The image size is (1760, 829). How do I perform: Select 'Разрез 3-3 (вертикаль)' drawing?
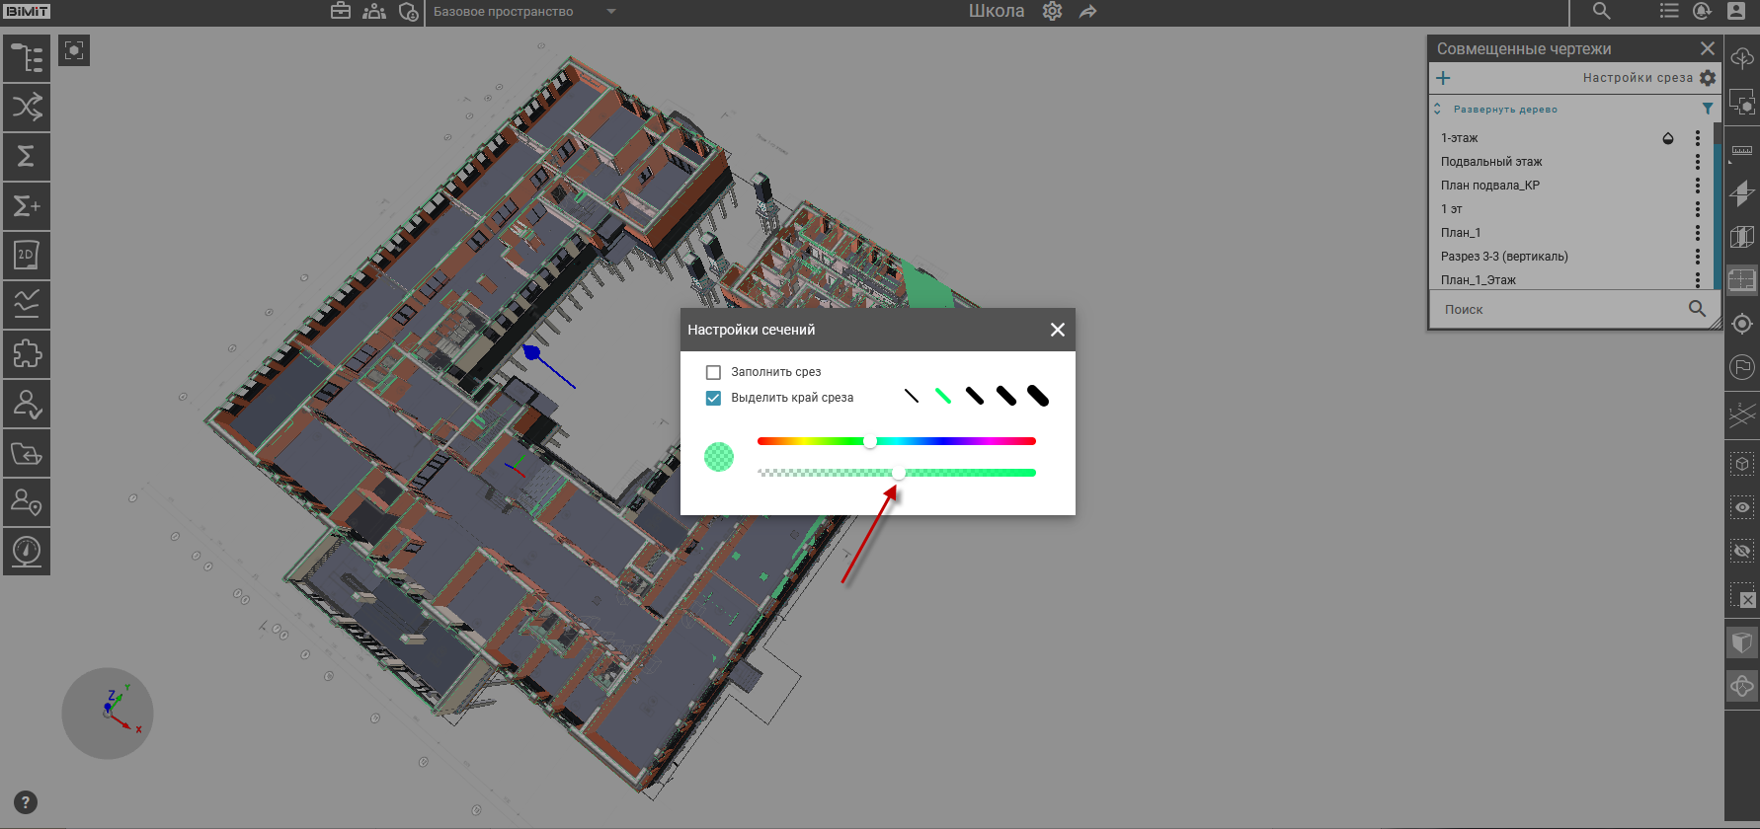coord(1503,257)
